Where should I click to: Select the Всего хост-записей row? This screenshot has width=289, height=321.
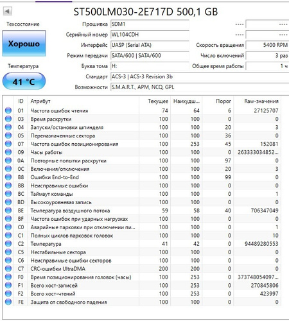coord(142,286)
